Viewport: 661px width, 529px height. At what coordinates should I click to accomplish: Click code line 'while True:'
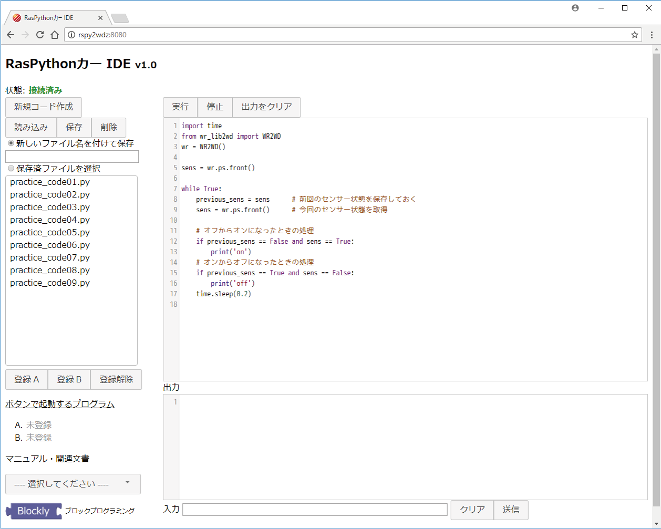pyautogui.click(x=202, y=189)
